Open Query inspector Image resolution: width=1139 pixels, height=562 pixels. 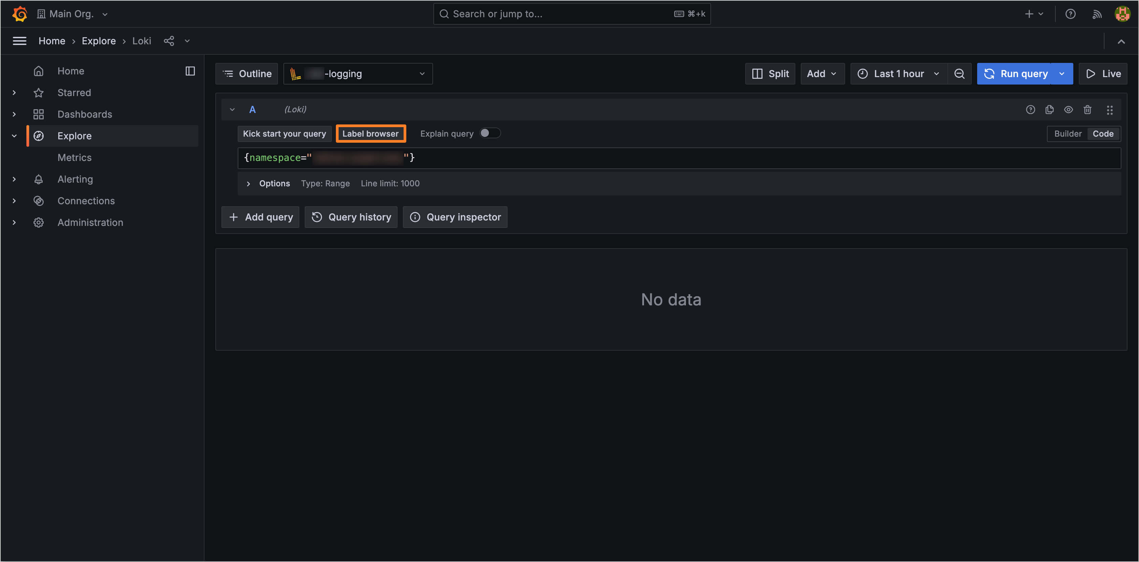(455, 217)
